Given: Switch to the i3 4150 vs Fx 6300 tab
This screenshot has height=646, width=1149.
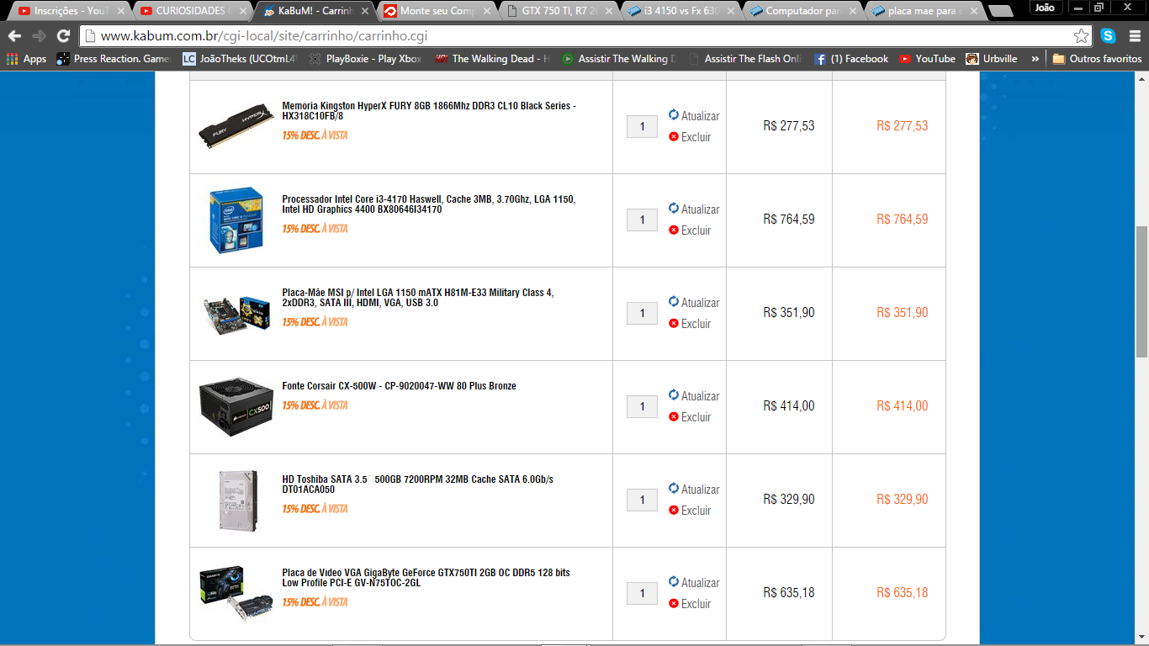Looking at the screenshot, I should coord(680,11).
